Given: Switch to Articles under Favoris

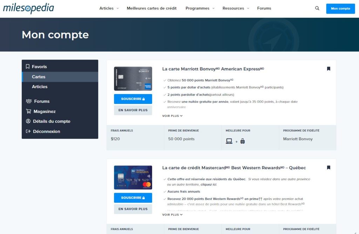Looking at the screenshot, I should coord(40,87).
